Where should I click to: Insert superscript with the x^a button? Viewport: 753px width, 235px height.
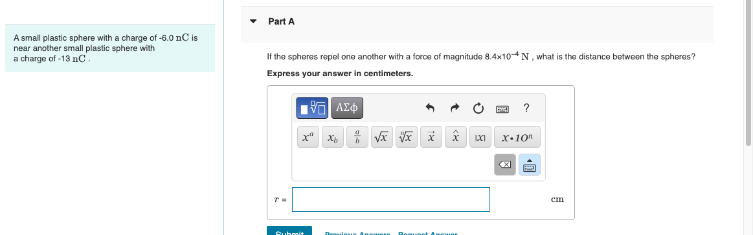click(x=308, y=138)
